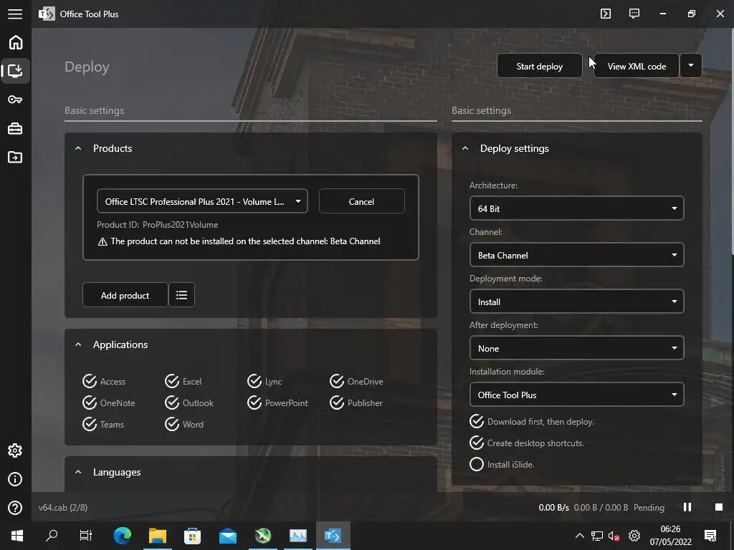Collapse the Products section
The height and width of the screenshot is (550, 734).
tap(78, 149)
